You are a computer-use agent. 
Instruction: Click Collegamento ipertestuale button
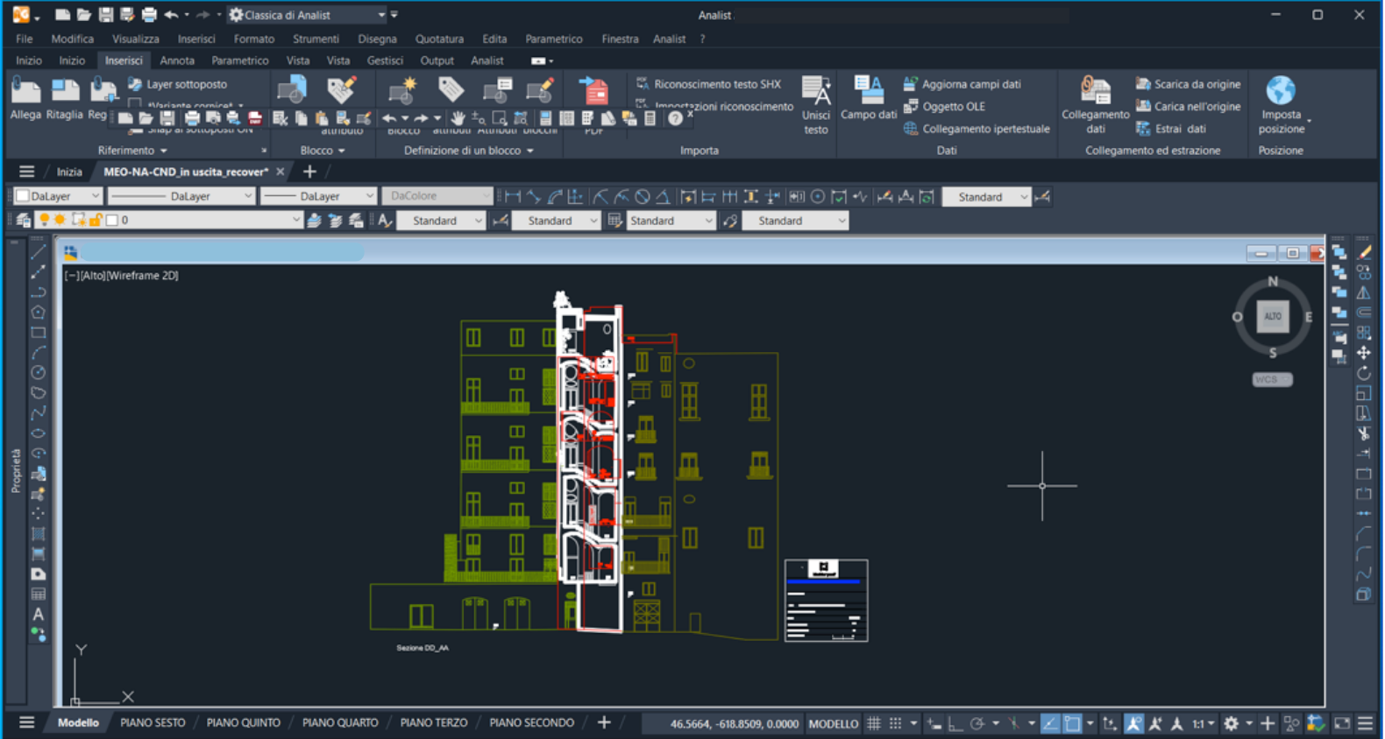(977, 129)
